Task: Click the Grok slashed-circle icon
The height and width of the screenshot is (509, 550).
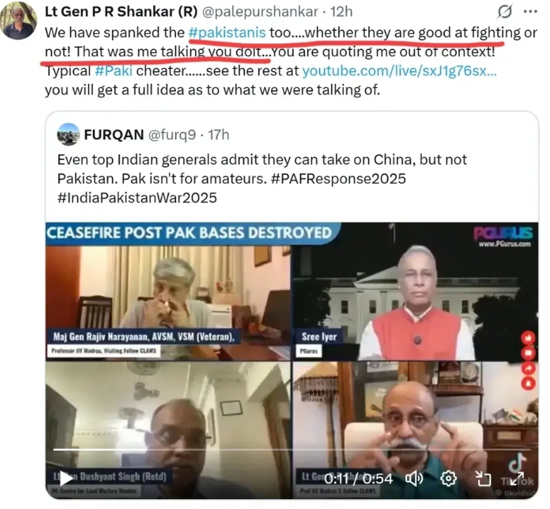Action: 505,12
